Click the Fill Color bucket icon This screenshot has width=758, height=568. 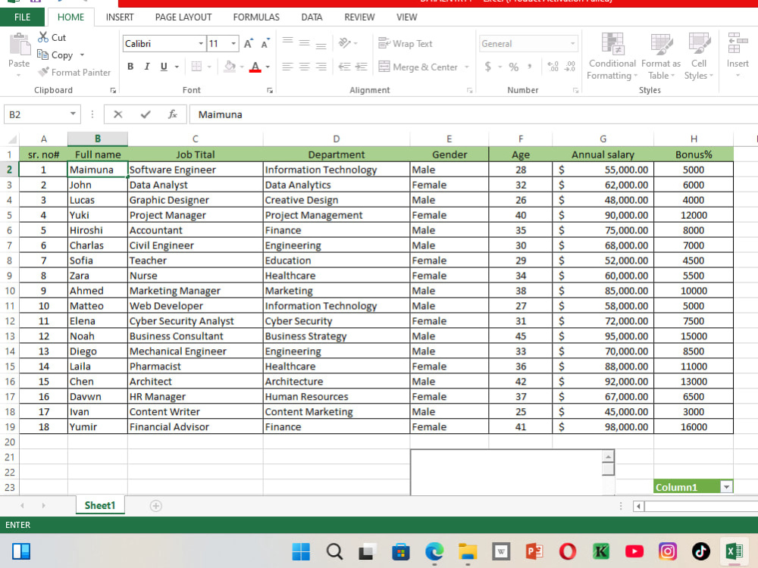click(230, 66)
